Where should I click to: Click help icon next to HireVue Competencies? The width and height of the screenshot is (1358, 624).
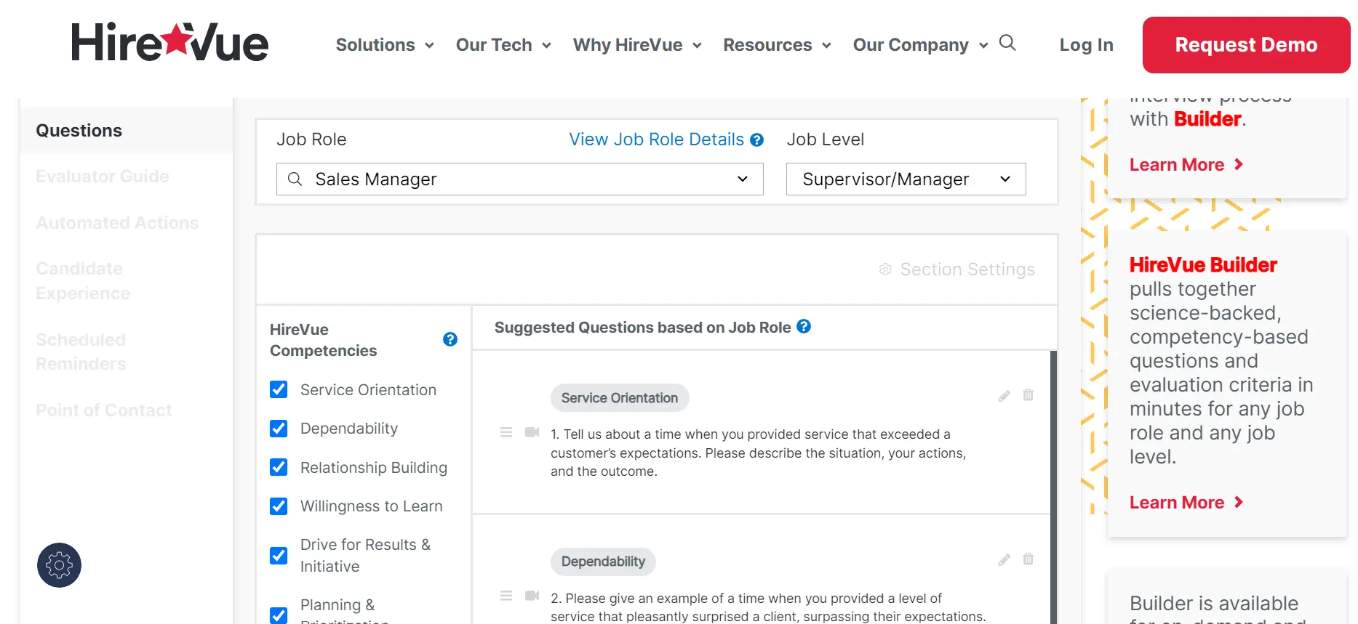[x=450, y=339]
